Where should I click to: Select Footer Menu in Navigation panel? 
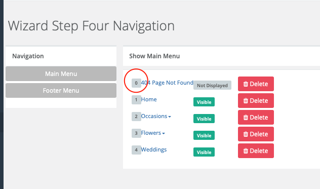coord(61,90)
